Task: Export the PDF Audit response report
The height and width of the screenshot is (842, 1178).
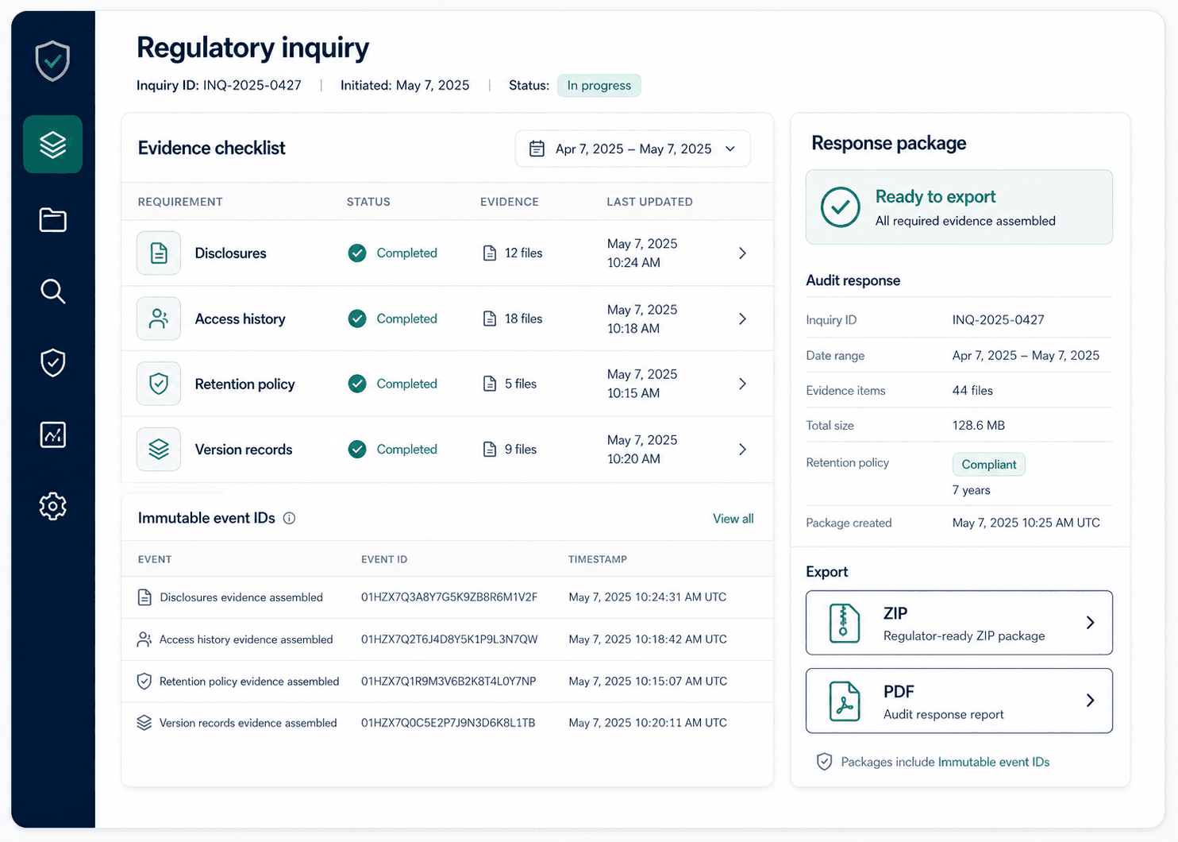Action: click(x=959, y=701)
